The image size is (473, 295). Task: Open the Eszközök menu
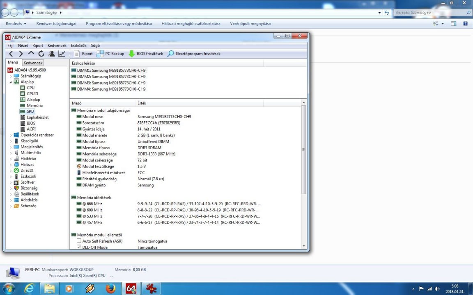(x=78, y=45)
